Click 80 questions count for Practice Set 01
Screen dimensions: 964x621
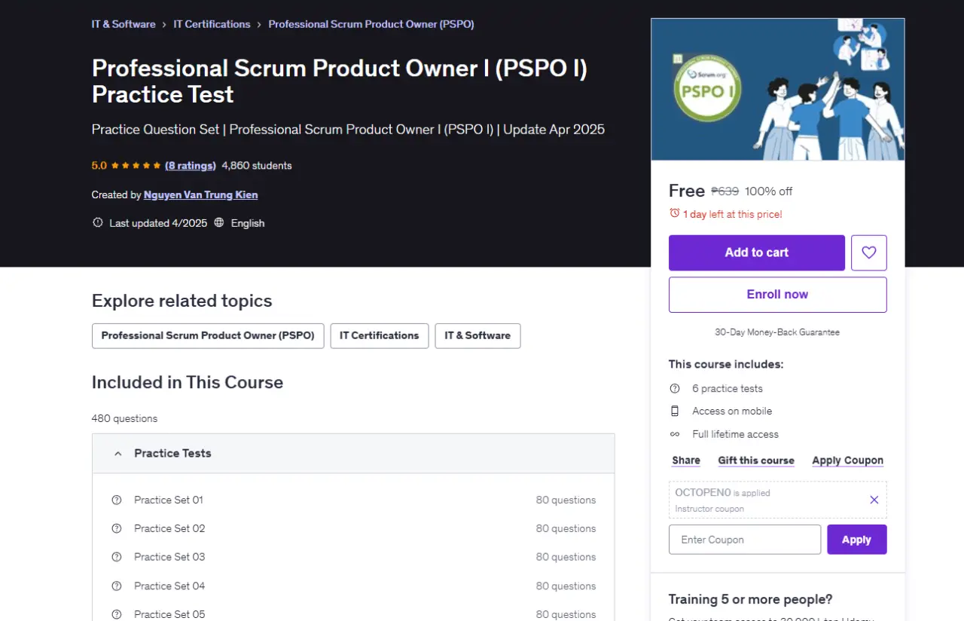pyautogui.click(x=566, y=500)
